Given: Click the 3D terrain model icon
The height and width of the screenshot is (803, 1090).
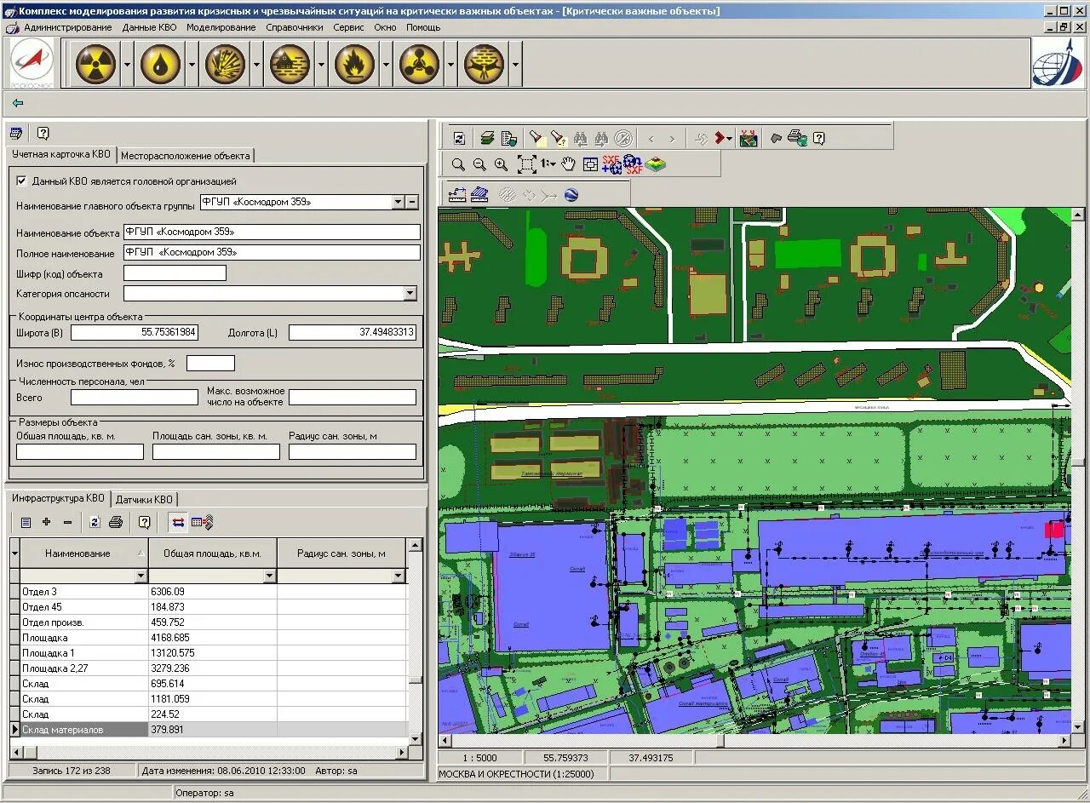Looking at the screenshot, I should [x=656, y=164].
